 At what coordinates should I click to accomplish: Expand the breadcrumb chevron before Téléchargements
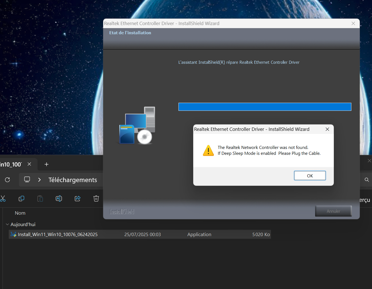(x=40, y=180)
